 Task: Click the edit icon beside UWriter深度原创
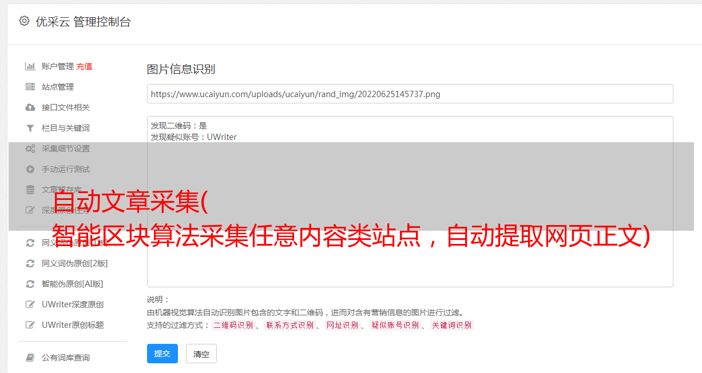30,304
